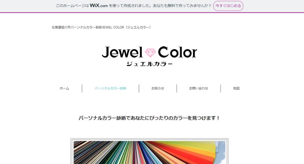
Task: Open the お問い合わせ contact page
Action: pos(199,88)
